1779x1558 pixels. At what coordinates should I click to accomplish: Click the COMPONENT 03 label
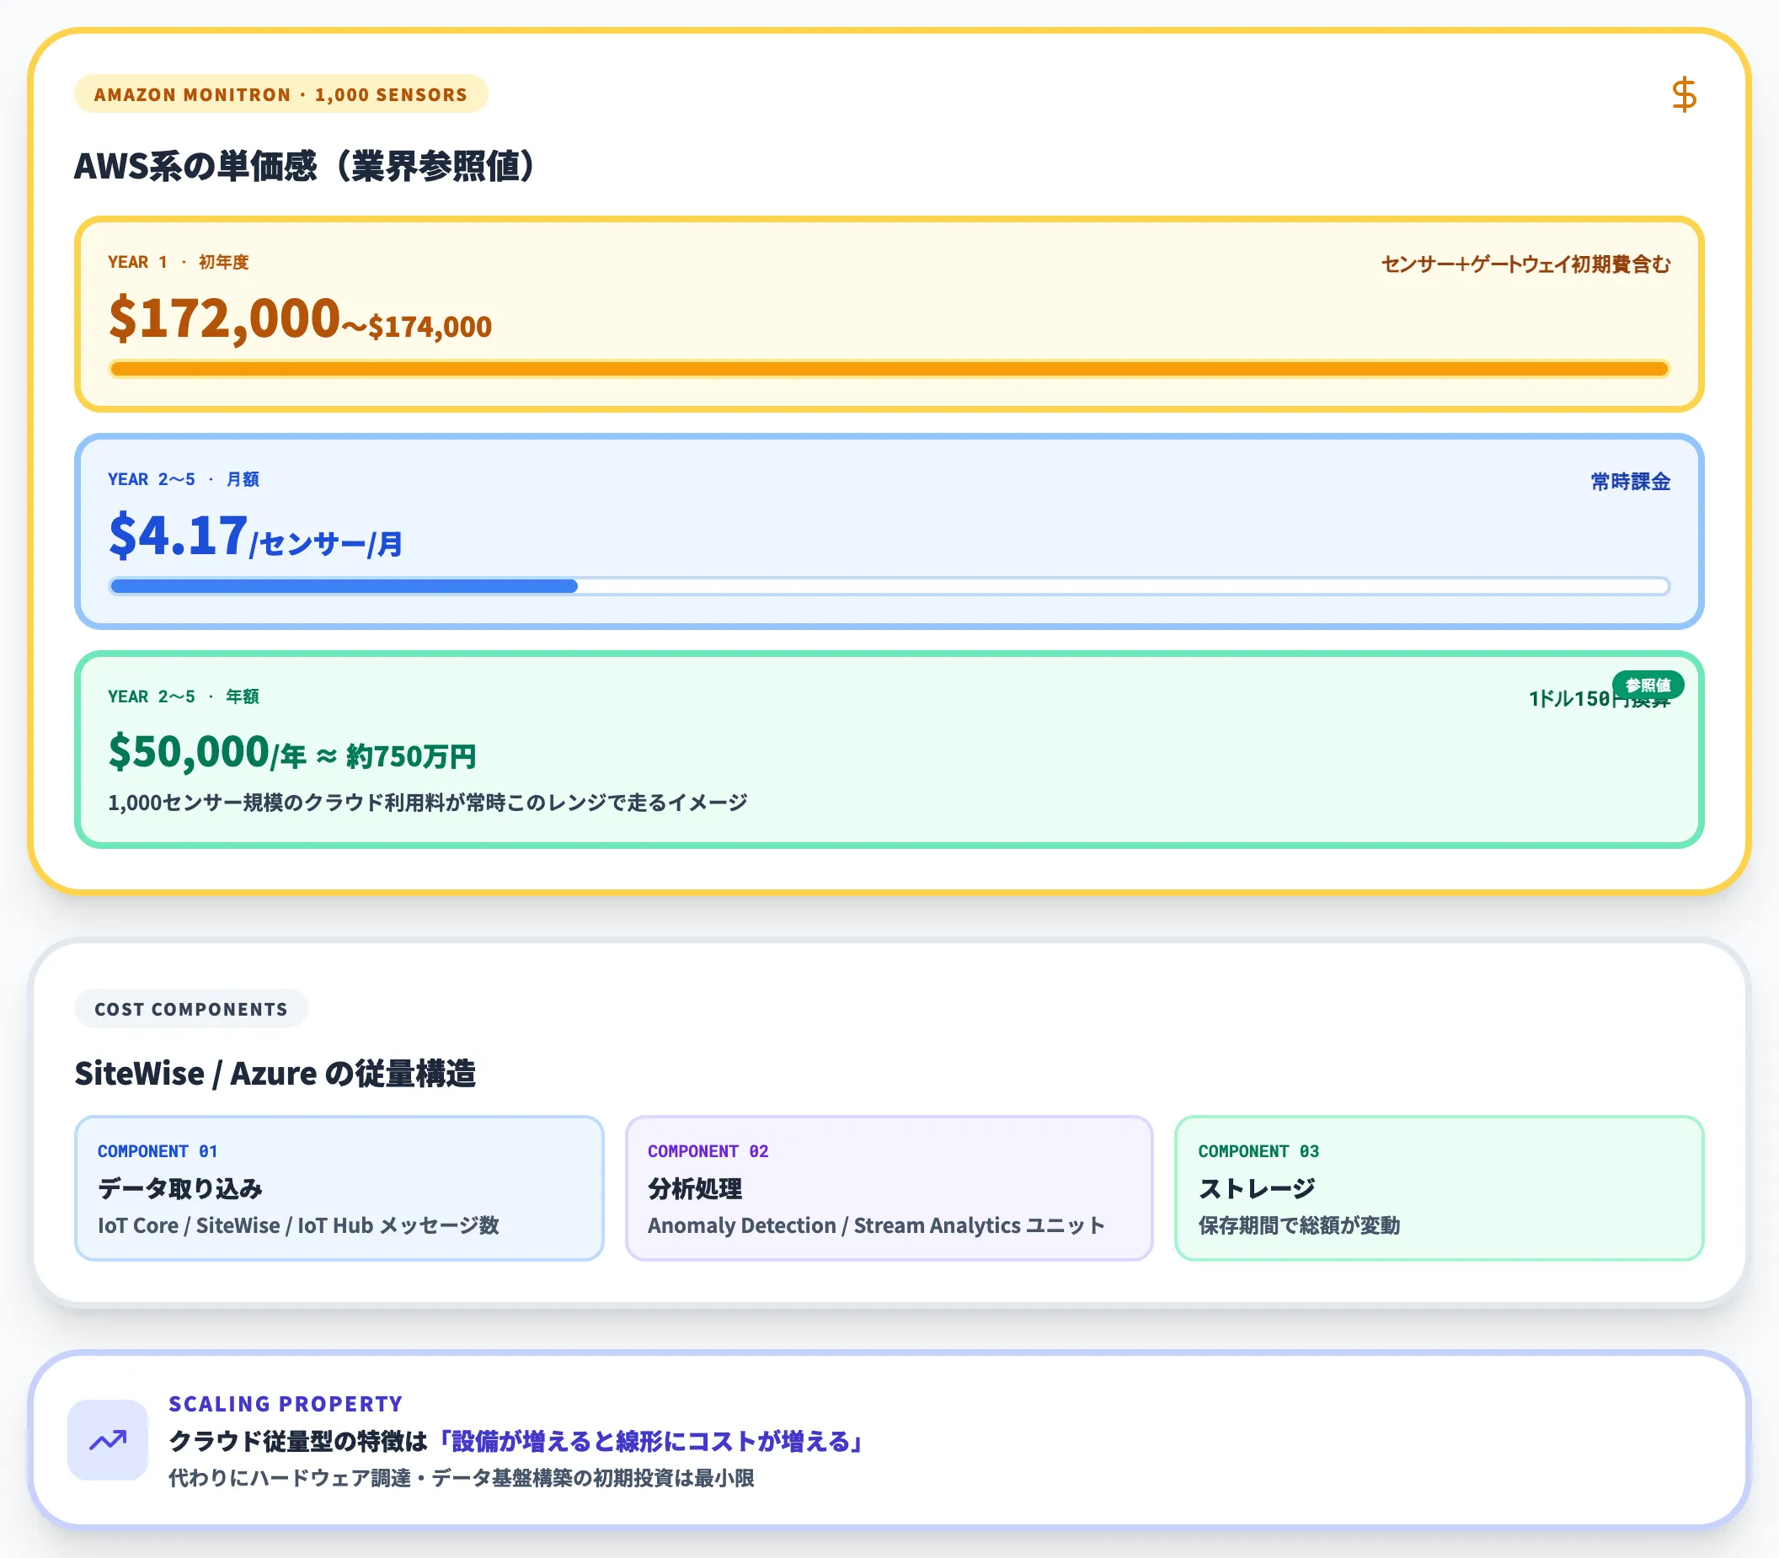tap(1258, 1151)
